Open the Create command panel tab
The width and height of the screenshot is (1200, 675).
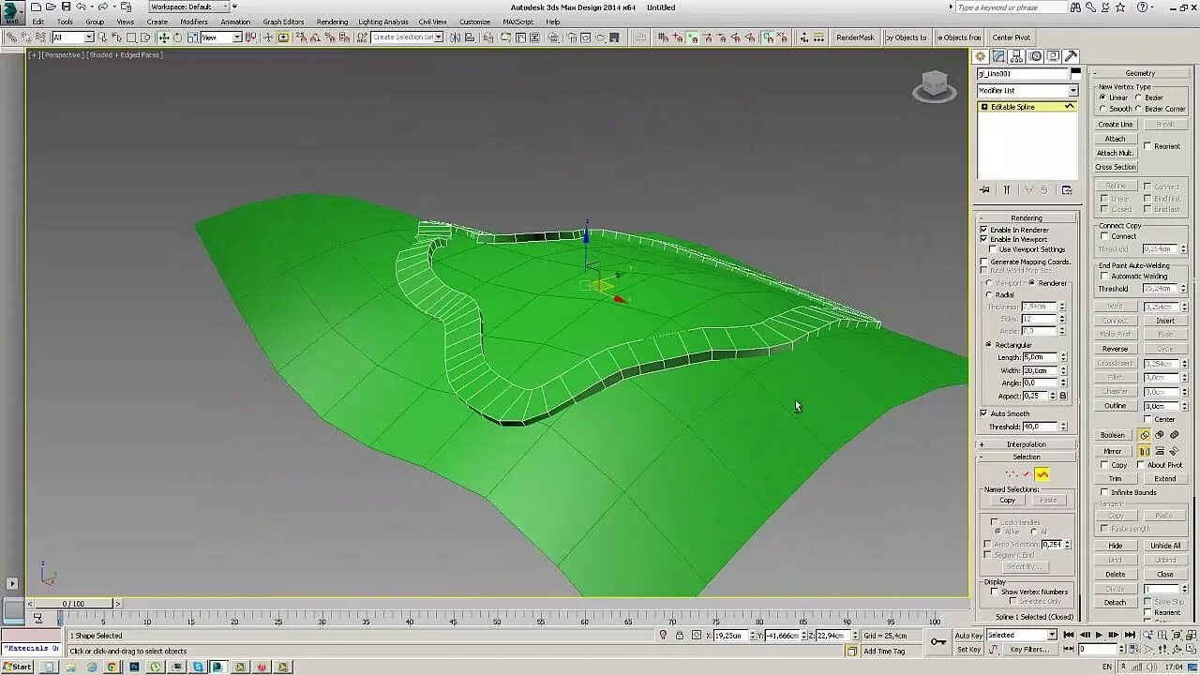pyautogui.click(x=981, y=56)
